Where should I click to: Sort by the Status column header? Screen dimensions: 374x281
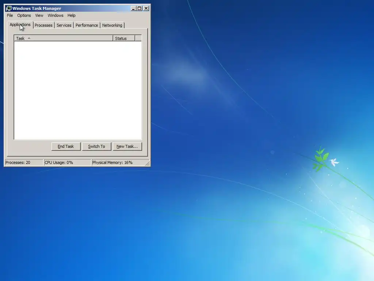(x=124, y=38)
